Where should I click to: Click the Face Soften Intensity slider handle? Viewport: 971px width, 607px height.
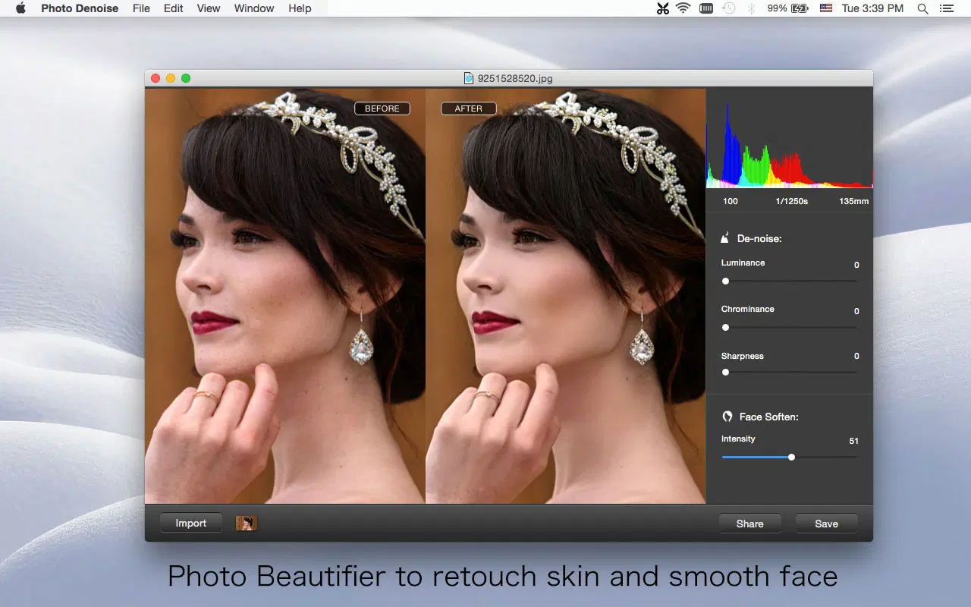pos(791,457)
